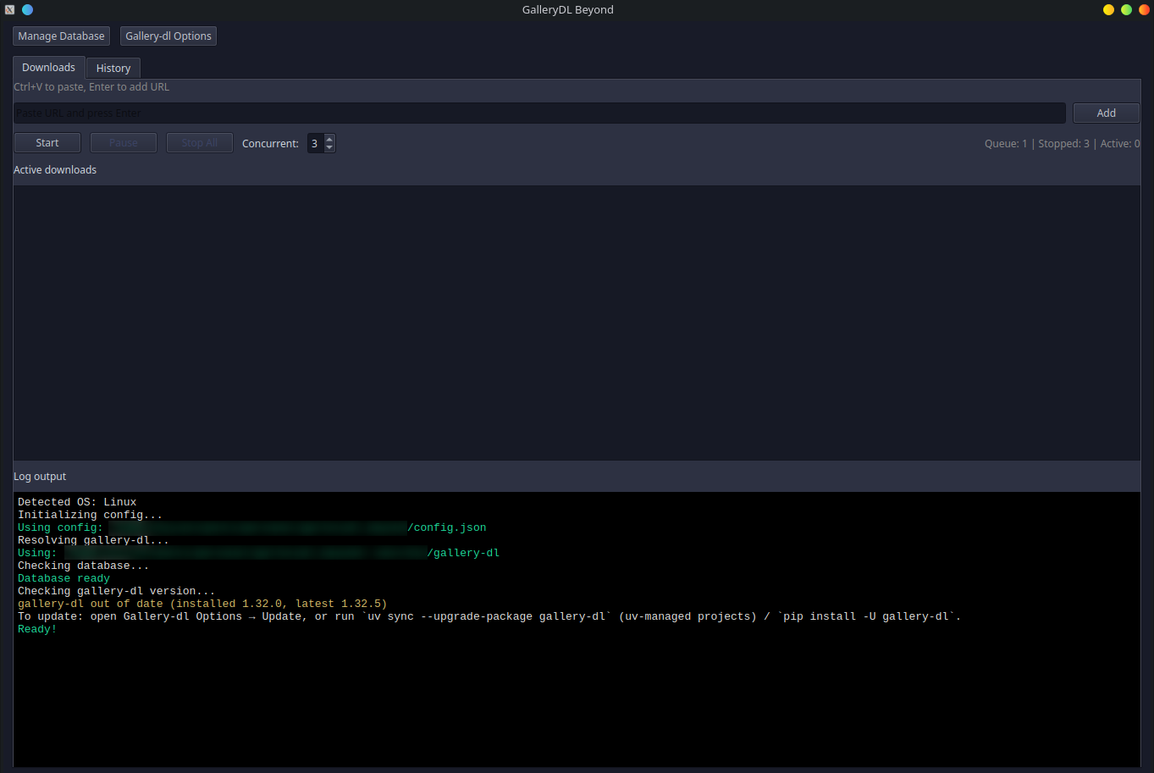1154x773 pixels.
Task: Focus the Paste URL input field
Action: point(539,113)
